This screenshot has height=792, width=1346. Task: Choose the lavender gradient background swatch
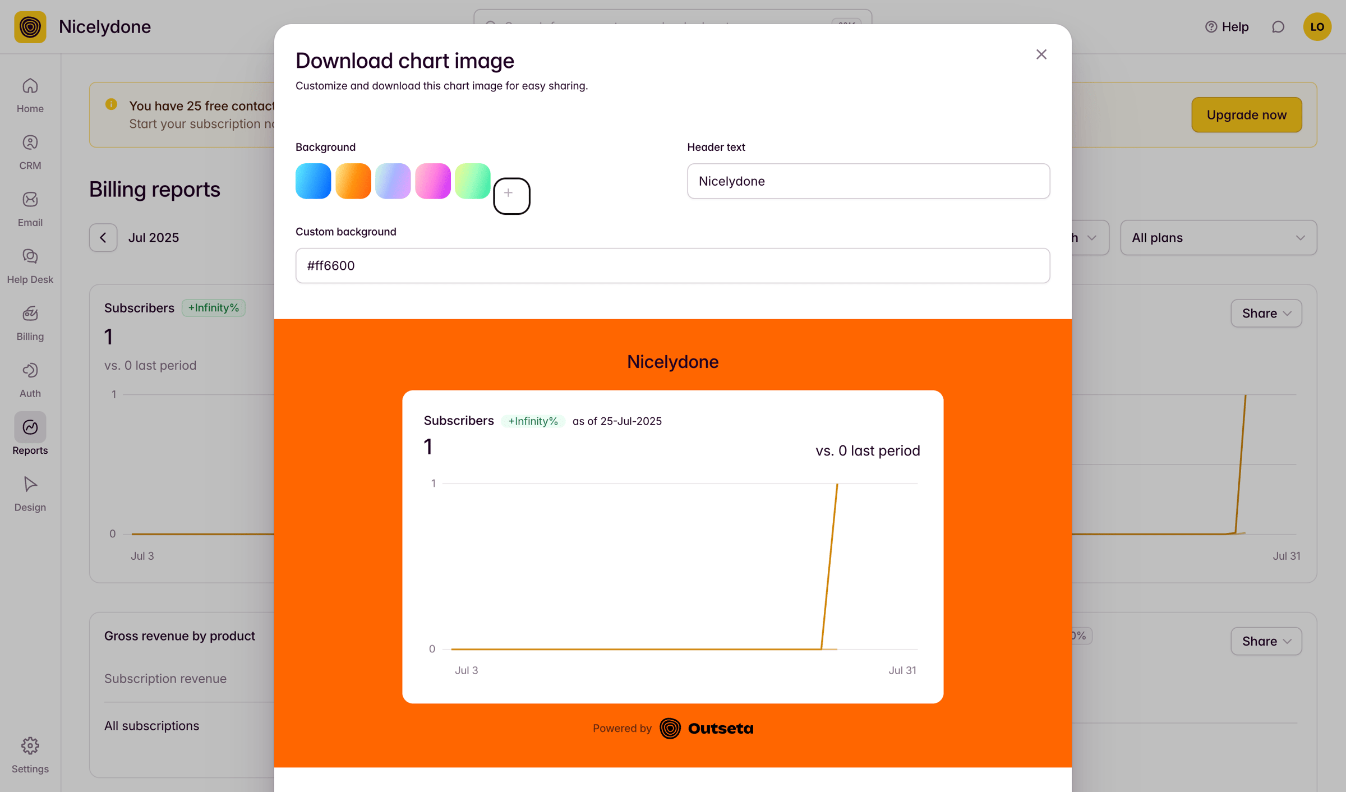[x=393, y=181]
